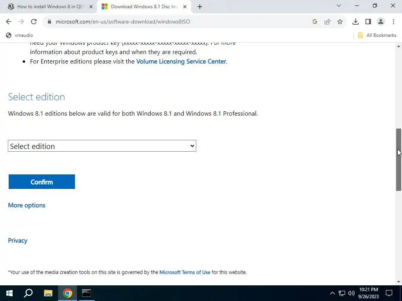This screenshot has width=402, height=301.
Task: Toggle the Chrome side panel icon
Action: 368,22
